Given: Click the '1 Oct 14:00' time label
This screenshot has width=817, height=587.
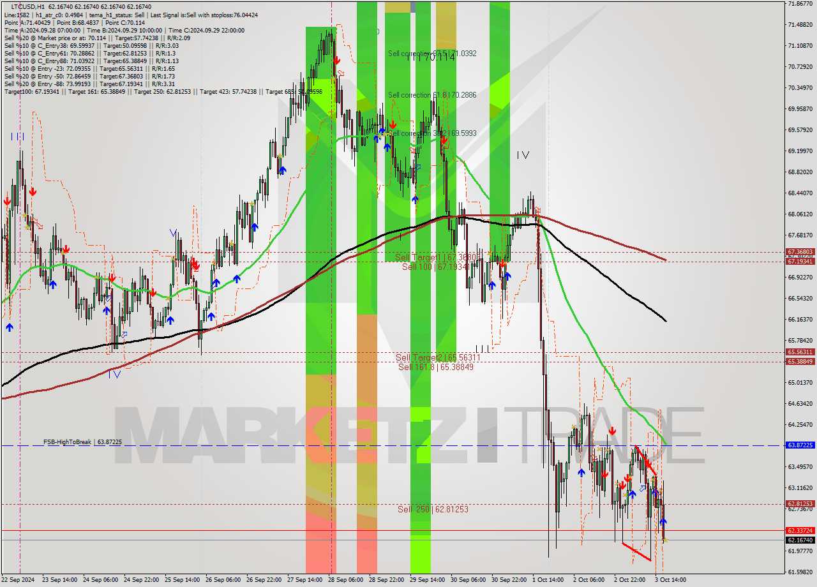Looking at the screenshot, I should coord(548,580).
